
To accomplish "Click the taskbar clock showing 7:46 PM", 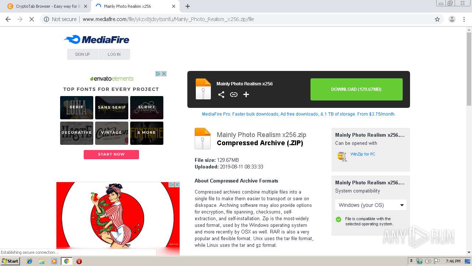I will tap(453, 261).
